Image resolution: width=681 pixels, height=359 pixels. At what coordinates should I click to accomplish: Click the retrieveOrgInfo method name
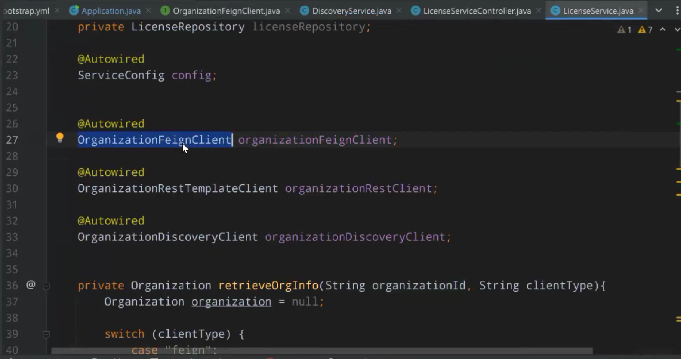click(x=268, y=285)
